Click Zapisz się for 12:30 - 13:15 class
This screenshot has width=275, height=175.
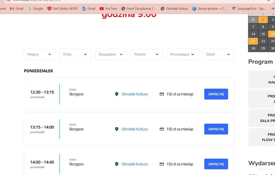point(216,94)
